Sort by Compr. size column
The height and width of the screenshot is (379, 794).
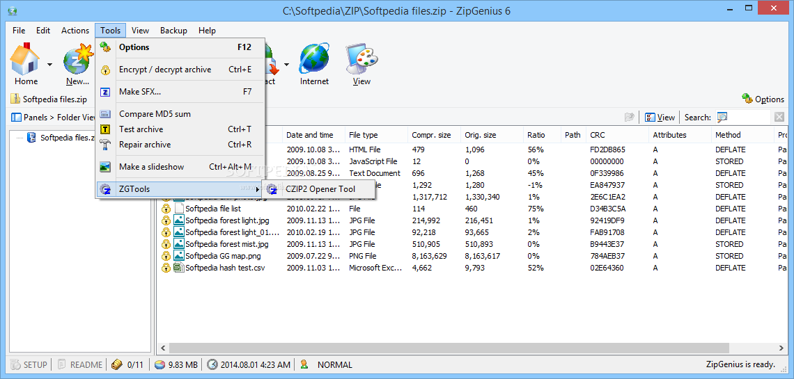[434, 135]
